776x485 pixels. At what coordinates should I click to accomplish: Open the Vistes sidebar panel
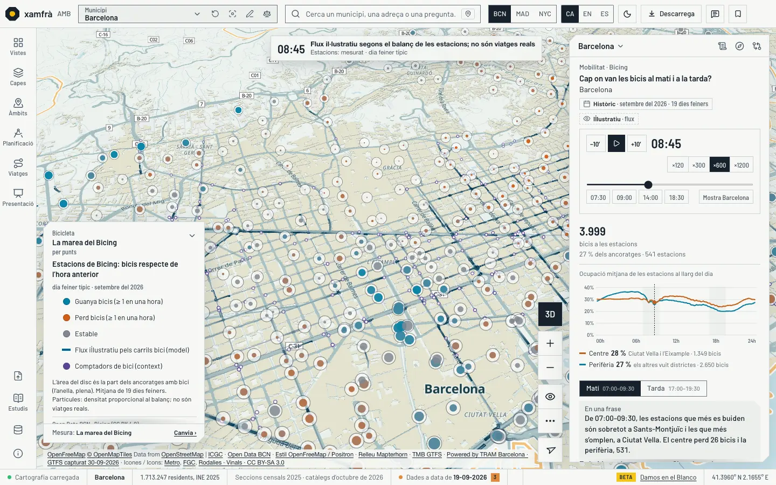pyautogui.click(x=18, y=46)
